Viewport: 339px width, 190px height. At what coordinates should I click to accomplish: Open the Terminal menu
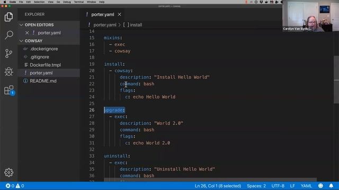79,2
